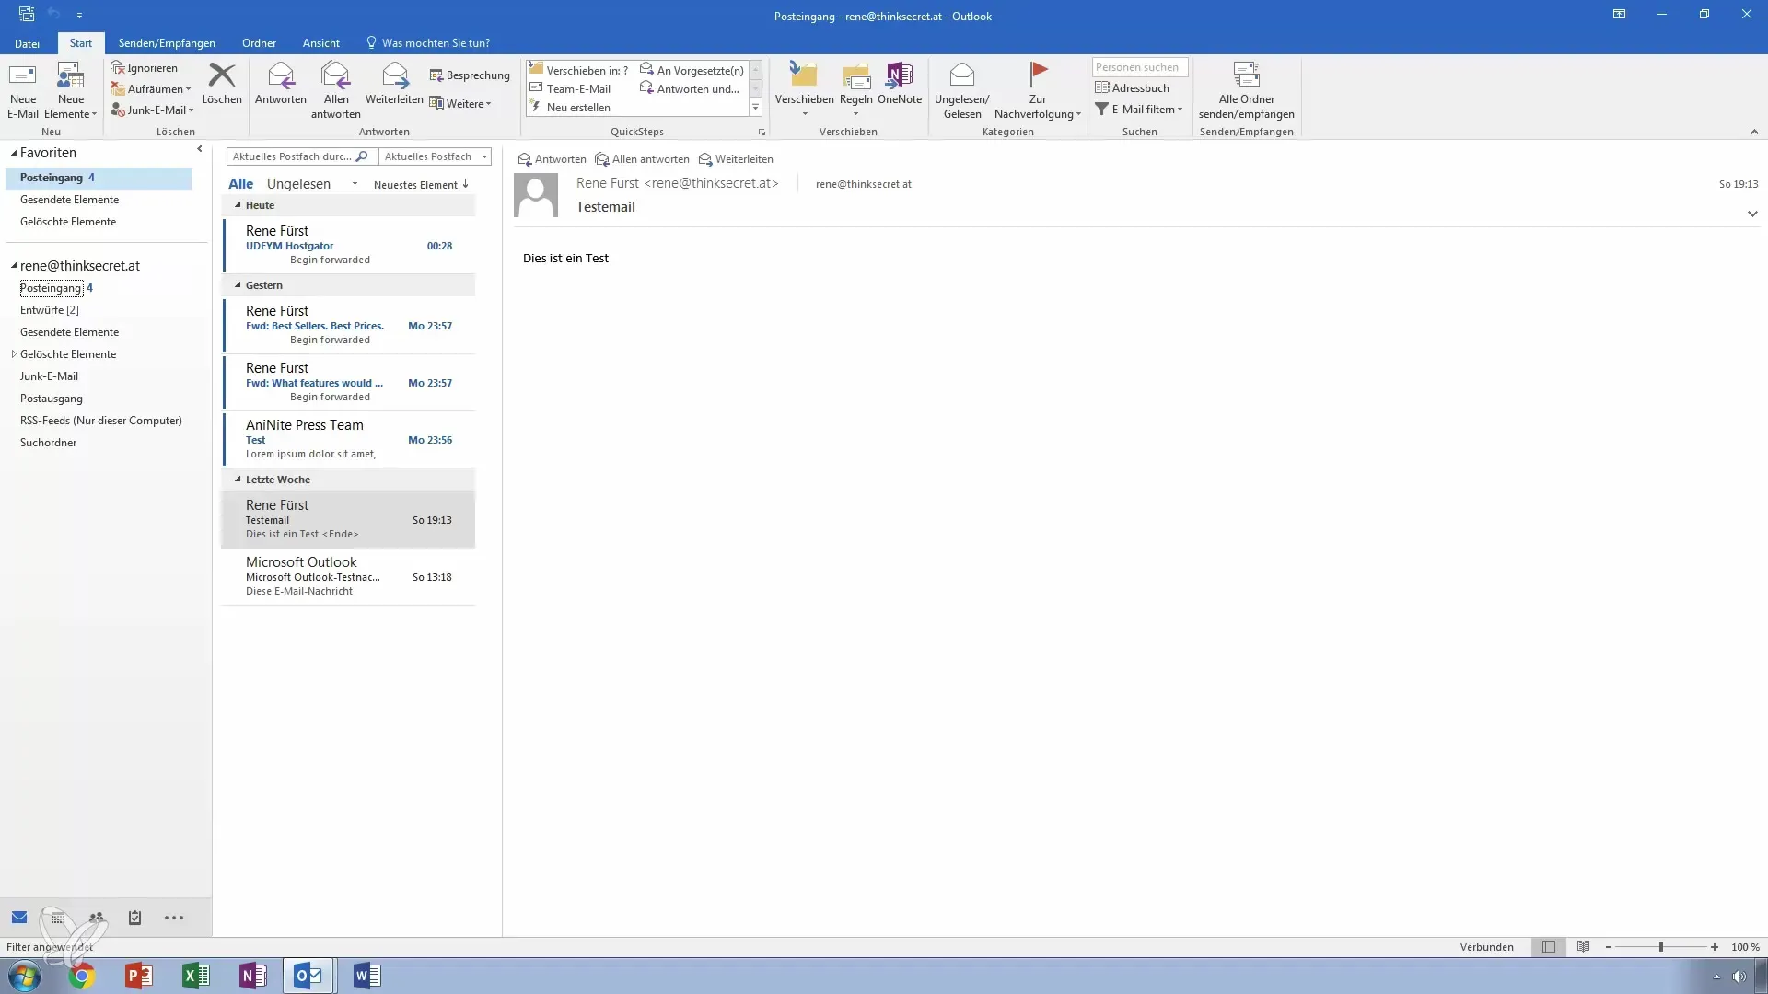Open the Zur Nachverfolgung flag menu

[x=1038, y=90]
